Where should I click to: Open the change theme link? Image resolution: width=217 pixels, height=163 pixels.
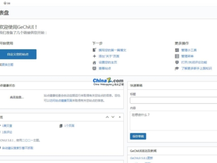click(x=7, y=65)
